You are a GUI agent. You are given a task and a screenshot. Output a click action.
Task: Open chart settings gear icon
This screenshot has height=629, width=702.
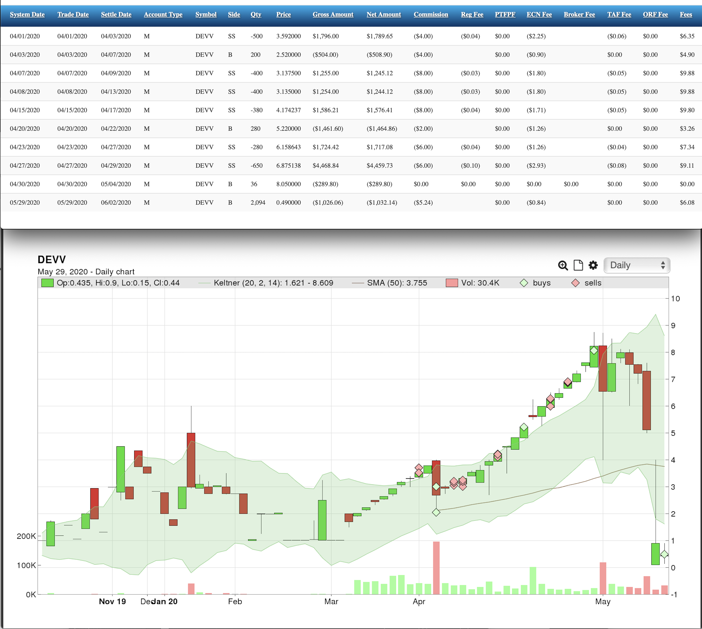[593, 265]
